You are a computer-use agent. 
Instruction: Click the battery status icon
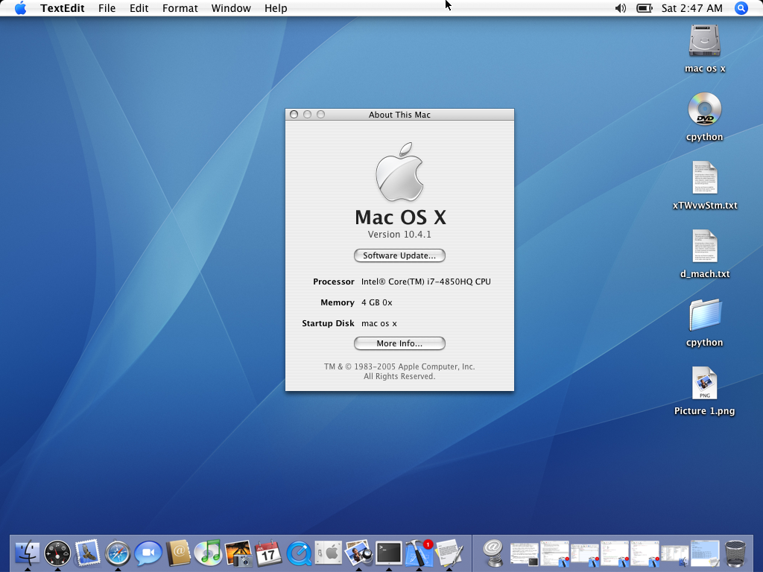tap(645, 8)
